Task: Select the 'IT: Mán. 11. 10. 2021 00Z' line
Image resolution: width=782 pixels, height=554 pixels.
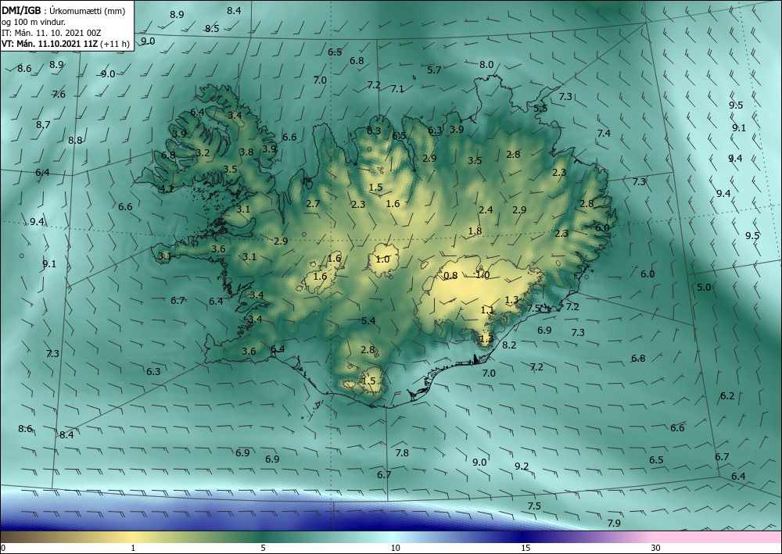Action: tap(52, 33)
